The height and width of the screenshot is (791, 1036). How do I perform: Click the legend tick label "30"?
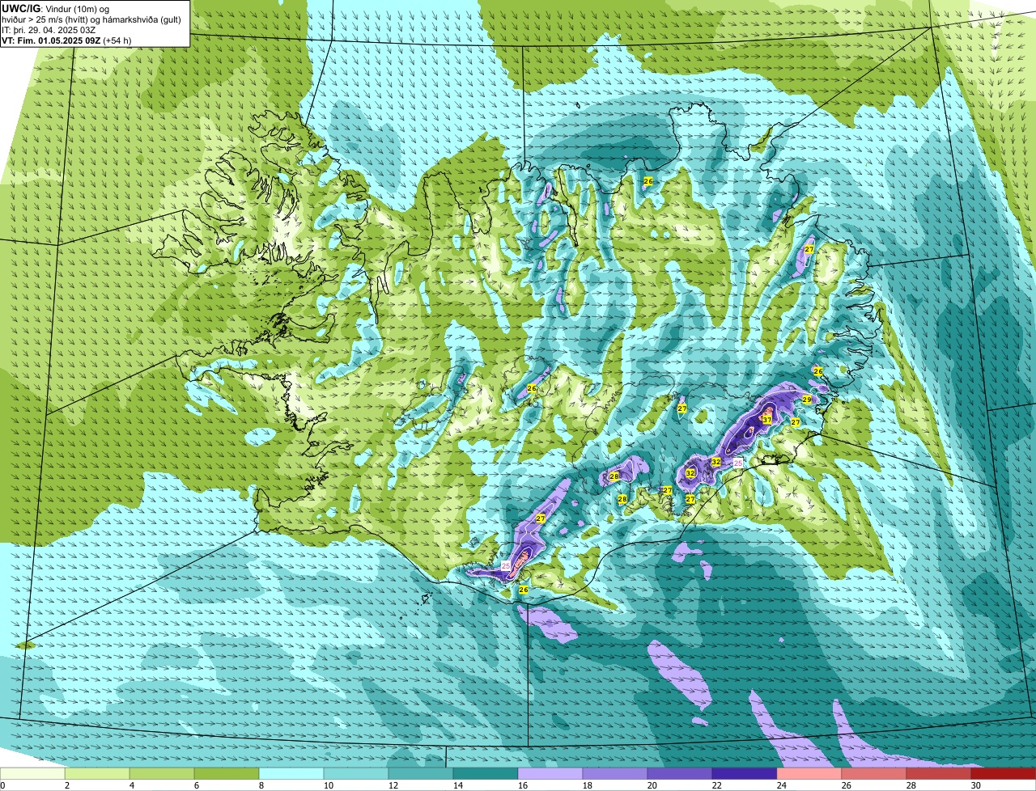(976, 785)
